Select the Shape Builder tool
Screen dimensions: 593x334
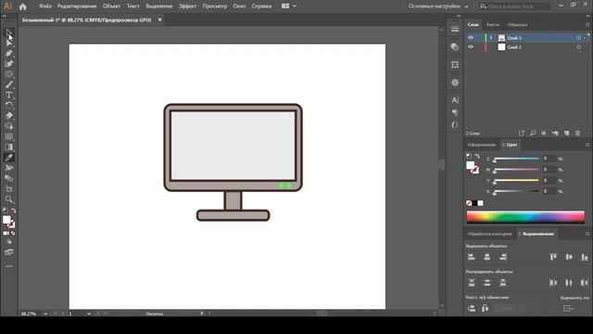coord(8,126)
